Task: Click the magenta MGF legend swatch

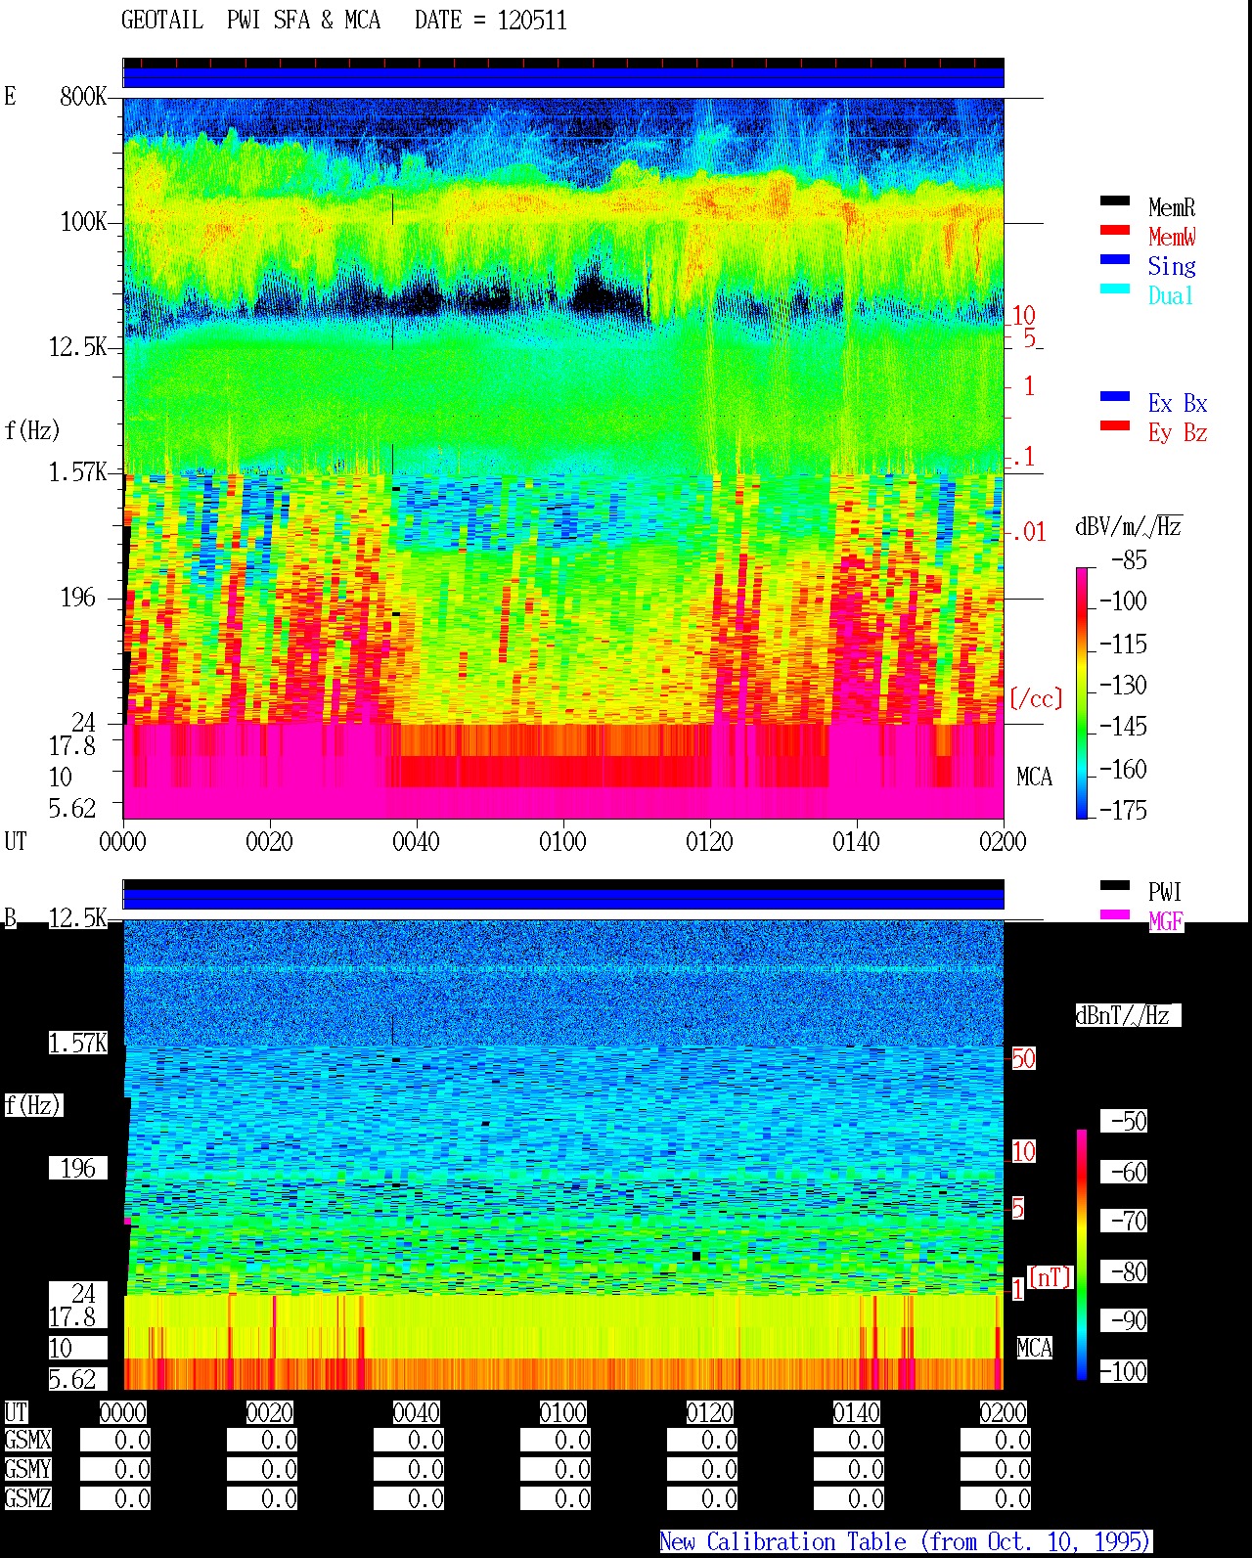Action: (1115, 915)
